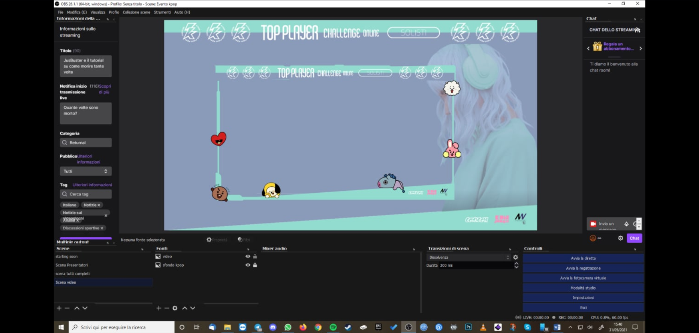The height and width of the screenshot is (333, 699).
Task: Click the Categoria Returnal search field
Action: click(x=86, y=142)
